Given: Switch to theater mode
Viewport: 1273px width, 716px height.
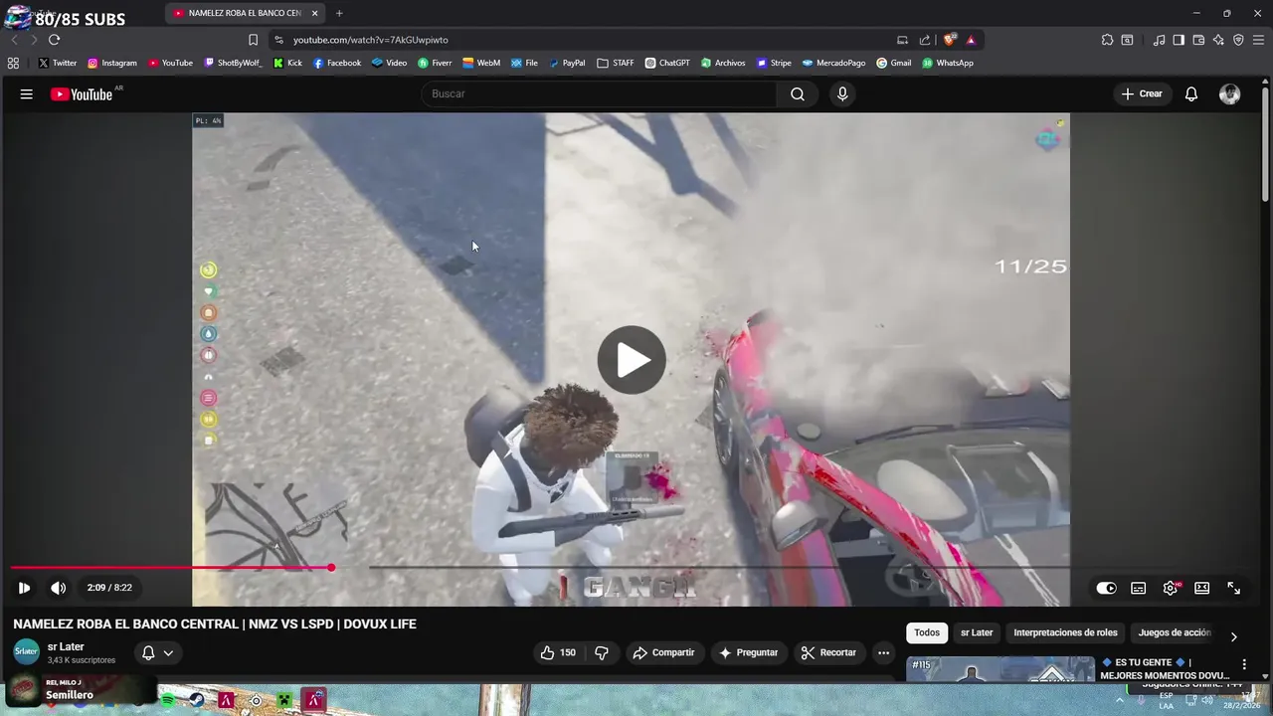Looking at the screenshot, I should coord(1202,588).
